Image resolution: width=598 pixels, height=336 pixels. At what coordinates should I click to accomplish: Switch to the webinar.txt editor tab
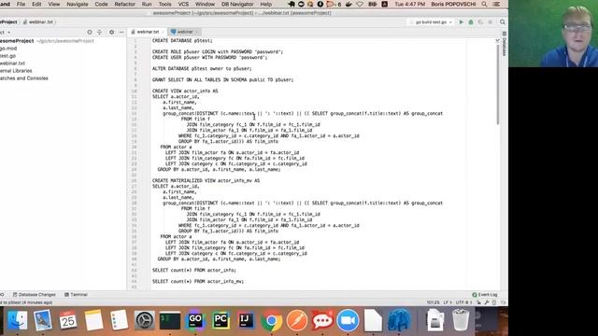148,32
